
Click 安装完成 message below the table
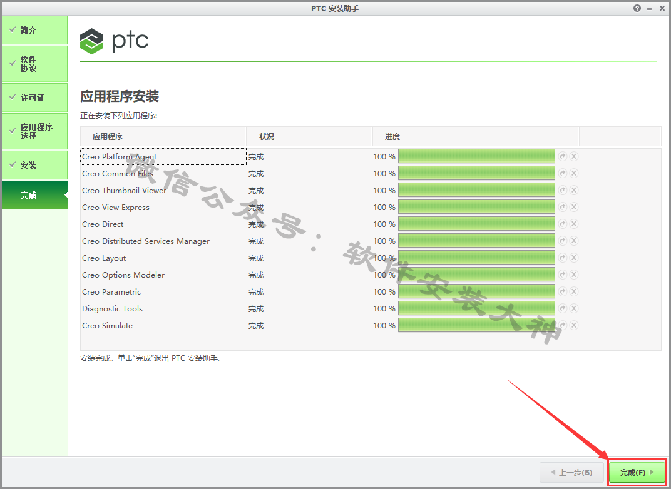(151, 358)
